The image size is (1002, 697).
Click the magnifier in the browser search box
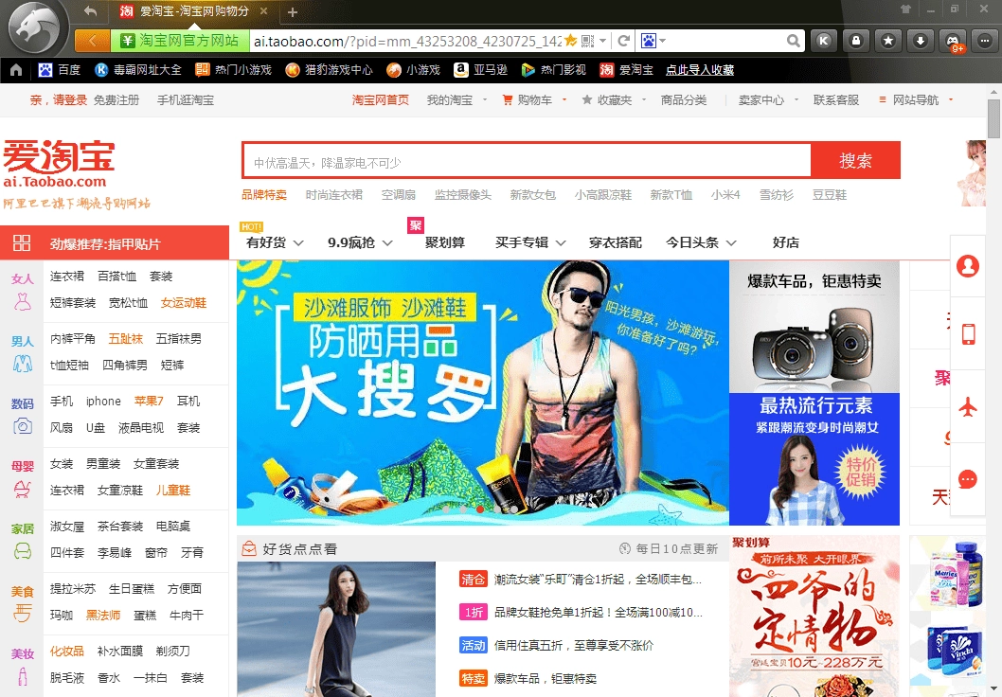(x=793, y=41)
